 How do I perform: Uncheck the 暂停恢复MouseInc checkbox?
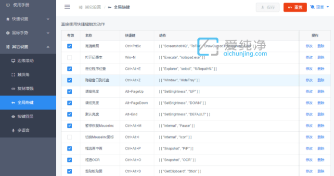(70, 126)
